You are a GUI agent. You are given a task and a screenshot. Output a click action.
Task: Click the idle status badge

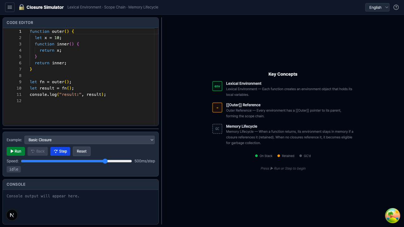pyautogui.click(x=14, y=169)
